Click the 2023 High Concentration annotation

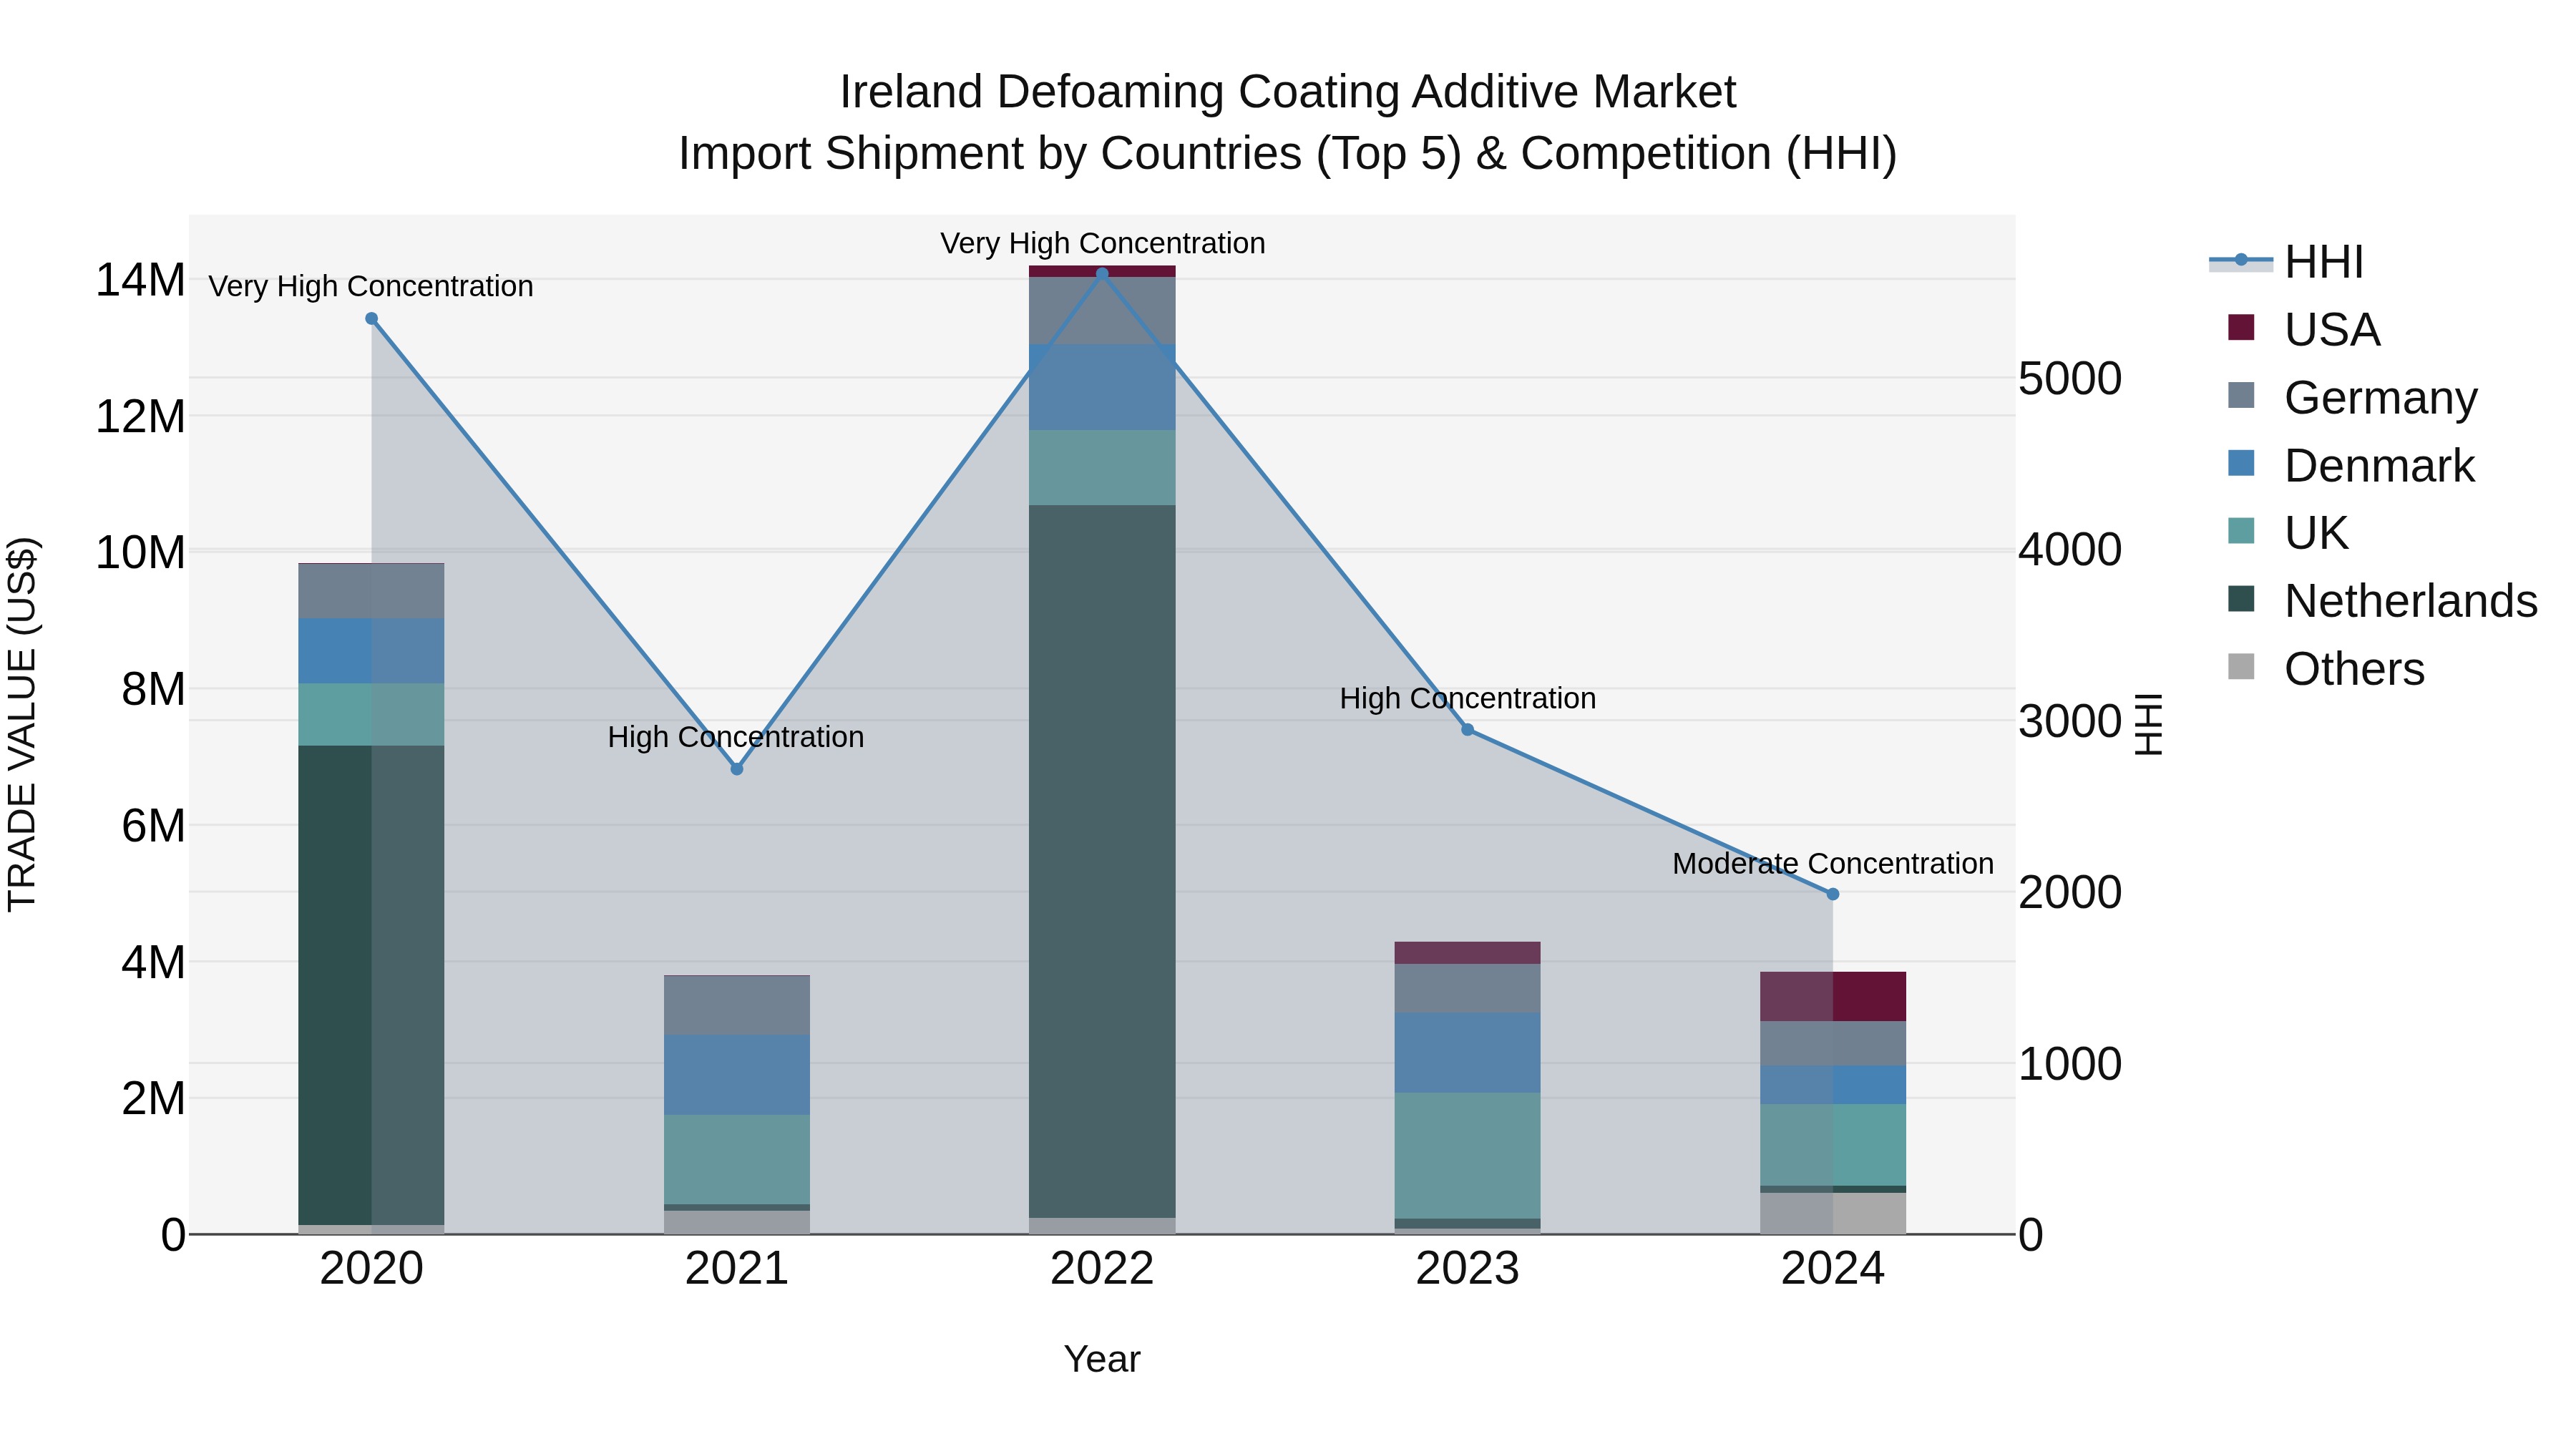point(1467,698)
